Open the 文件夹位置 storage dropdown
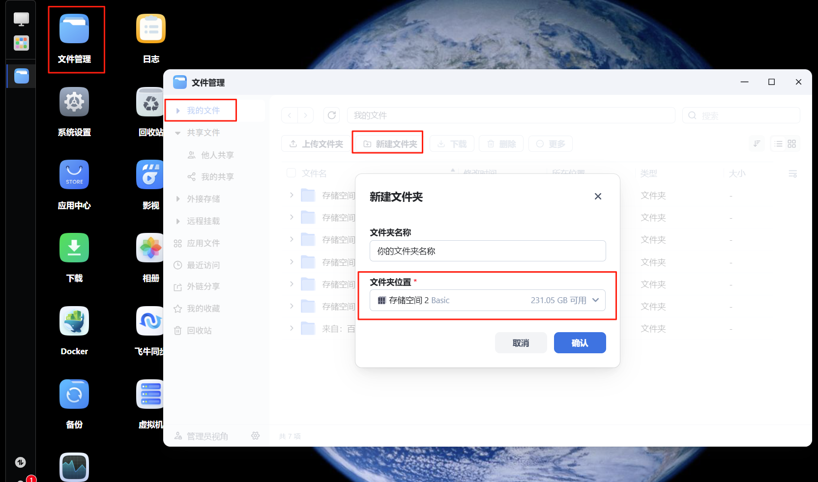The width and height of the screenshot is (818, 482). (488, 300)
